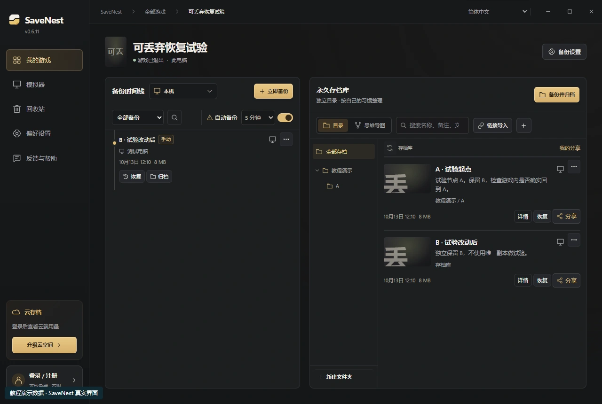This screenshot has width=602, height=404.
Task: Click 分享 on A · 试验起点 card
Action: [566, 217]
